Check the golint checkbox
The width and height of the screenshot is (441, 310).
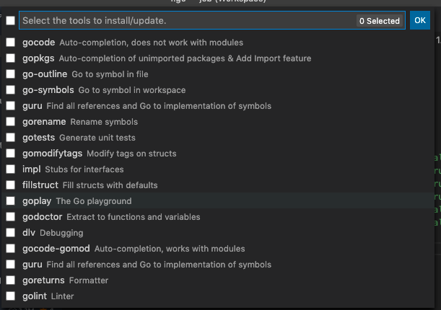(x=10, y=296)
